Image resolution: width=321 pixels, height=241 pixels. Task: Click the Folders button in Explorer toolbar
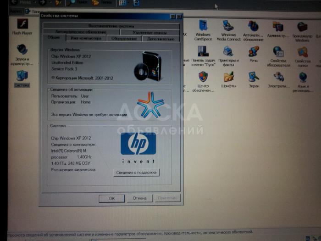click(x=101, y=3)
